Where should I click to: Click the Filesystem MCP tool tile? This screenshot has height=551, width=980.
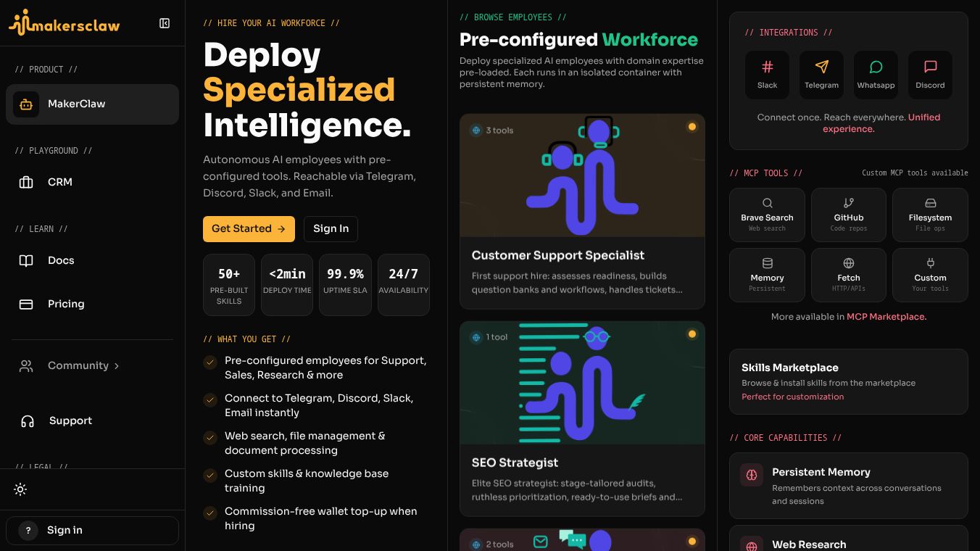click(x=930, y=215)
